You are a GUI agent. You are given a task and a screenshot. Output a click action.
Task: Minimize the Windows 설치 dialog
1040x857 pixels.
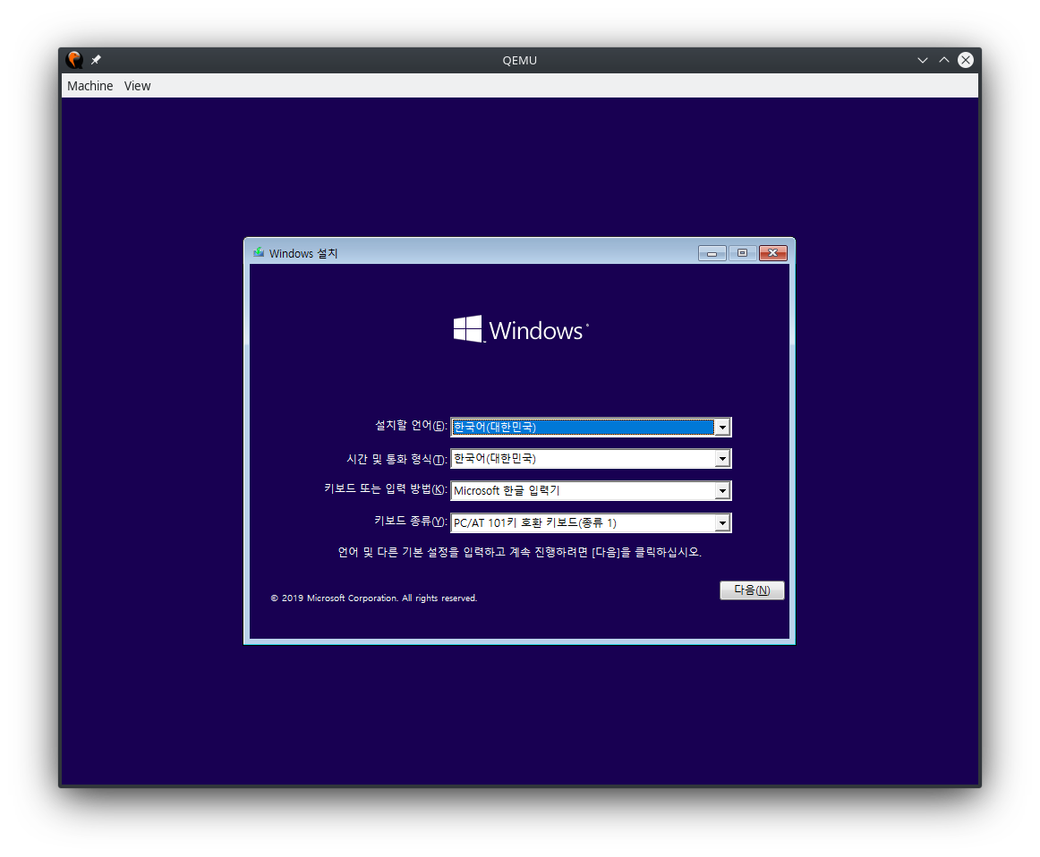[712, 253]
